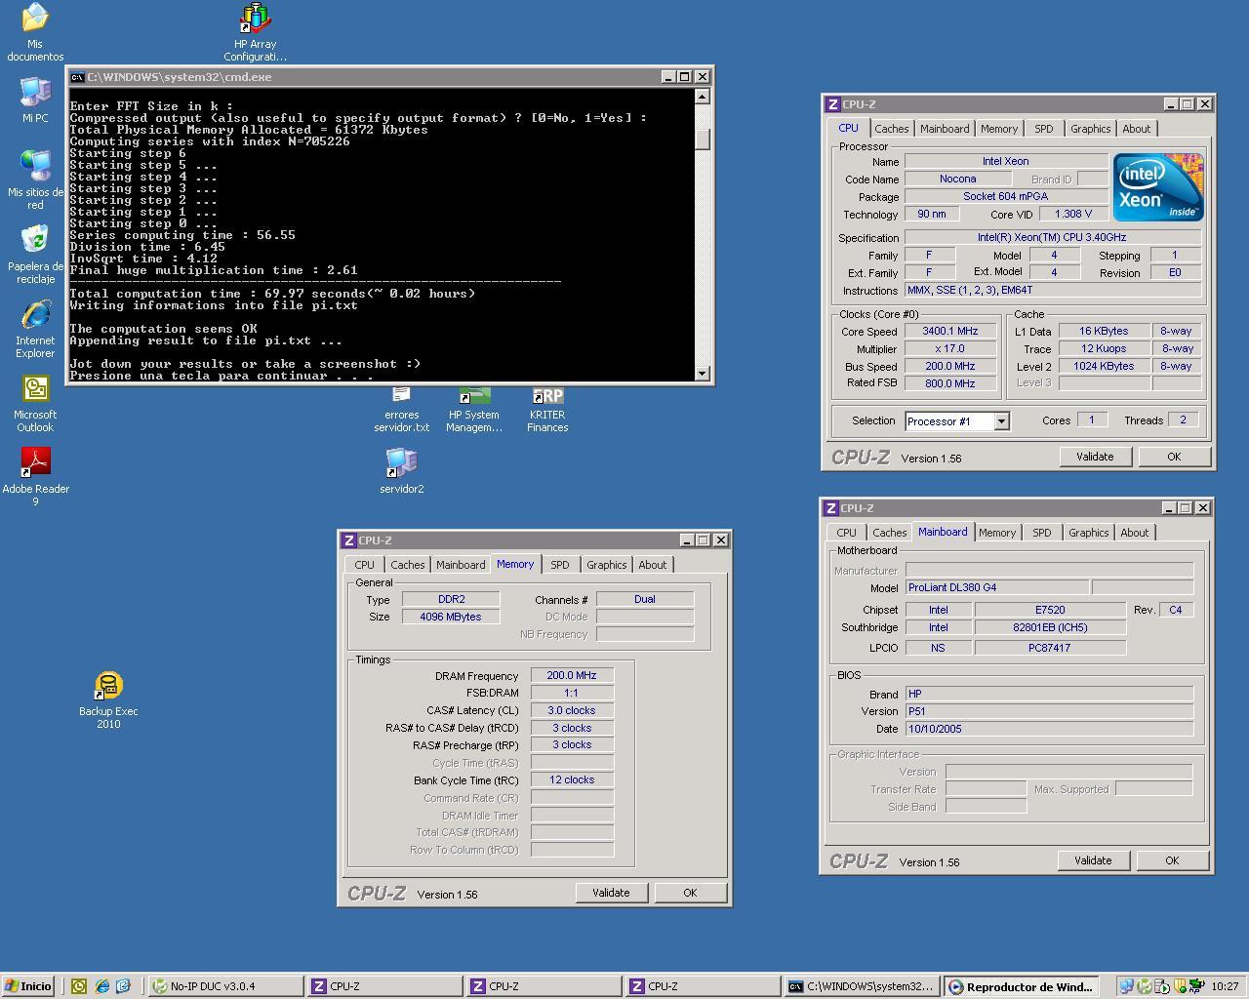Select Mainboard tab in Memory window
The width and height of the screenshot is (1249, 999).
pyautogui.click(x=461, y=565)
